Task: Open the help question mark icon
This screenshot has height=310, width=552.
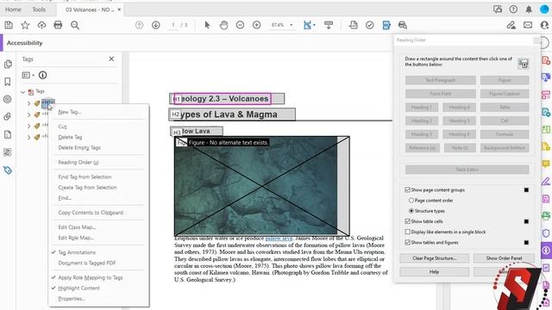Action: 513,9
